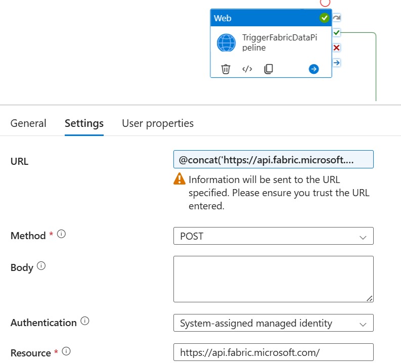The image size is (401, 363).
Task: Click the URL concat expression field
Action: coord(274,159)
